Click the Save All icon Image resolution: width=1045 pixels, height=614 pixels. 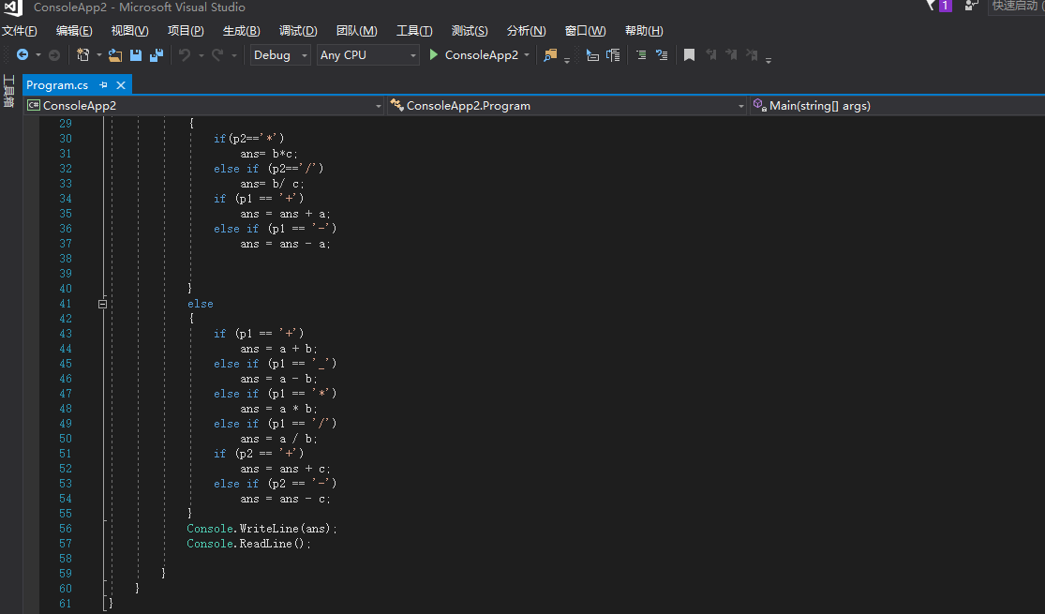[x=157, y=55]
